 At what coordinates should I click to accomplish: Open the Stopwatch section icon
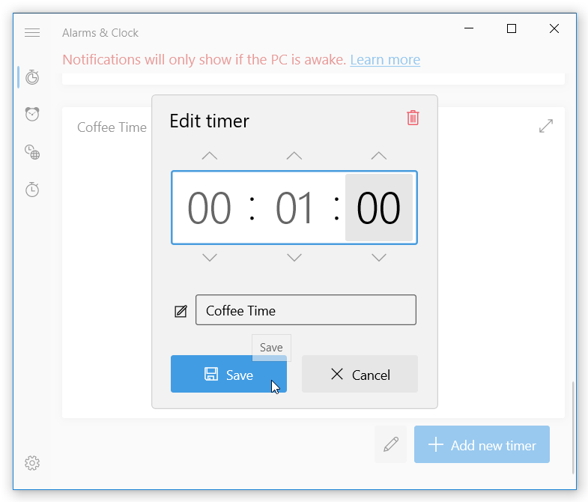32,190
